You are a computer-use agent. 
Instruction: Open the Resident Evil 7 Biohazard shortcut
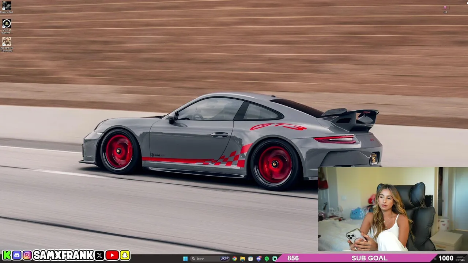(x=7, y=44)
